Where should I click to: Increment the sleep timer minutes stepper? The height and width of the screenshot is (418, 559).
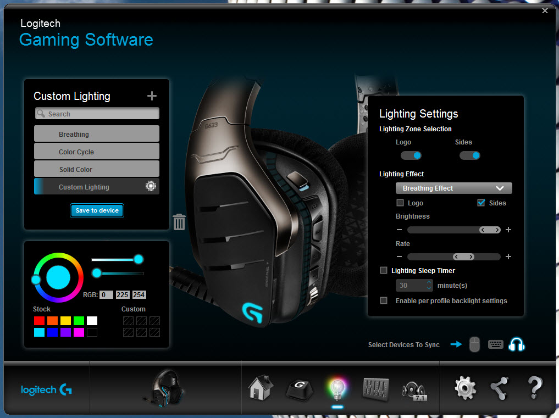(429, 282)
